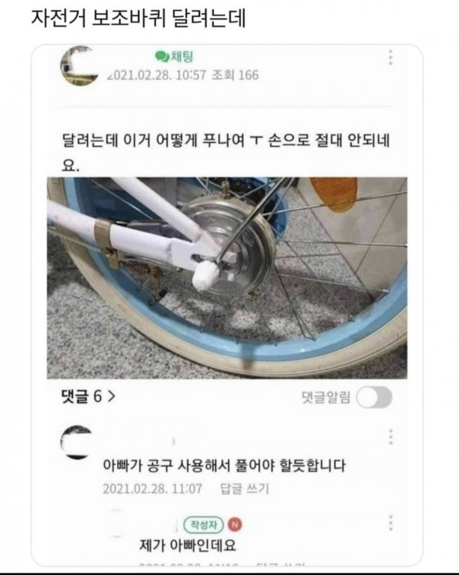Open the three-dot menu on the first comment
Viewport: 459px width, 575px height.
pos(391,437)
